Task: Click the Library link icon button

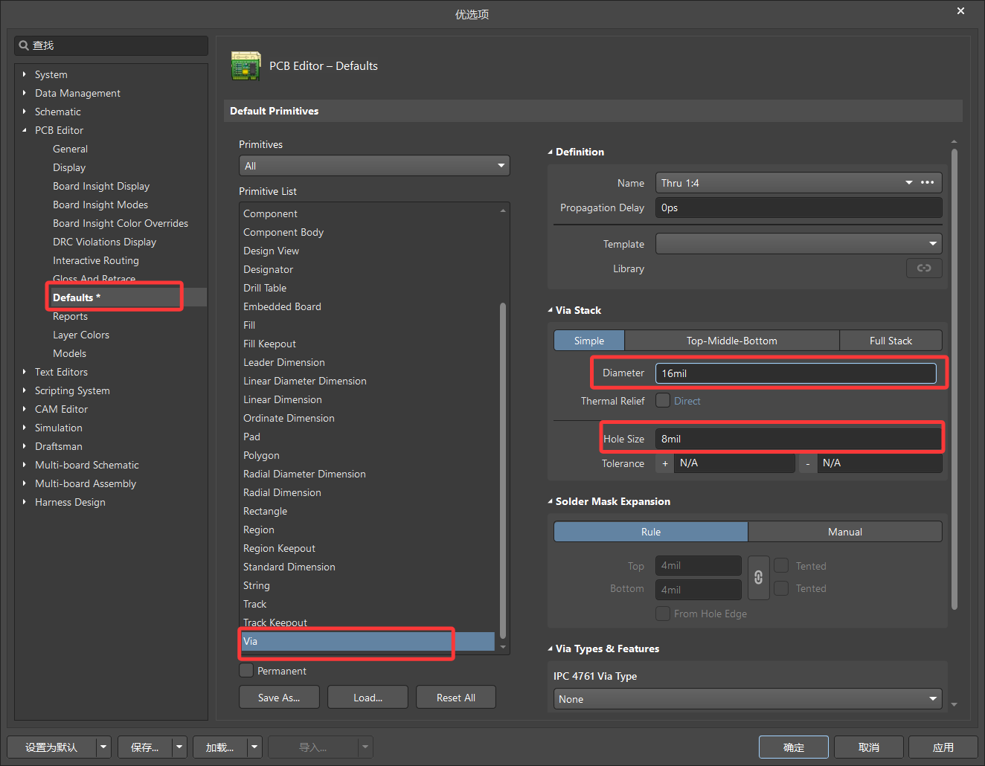Action: 924,268
